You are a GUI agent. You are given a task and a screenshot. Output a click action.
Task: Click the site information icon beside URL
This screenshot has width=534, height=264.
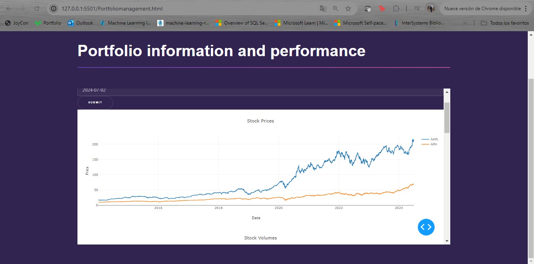[x=54, y=9]
